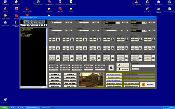
Task: Set Fast Sky to Aus
Action: [121, 41]
